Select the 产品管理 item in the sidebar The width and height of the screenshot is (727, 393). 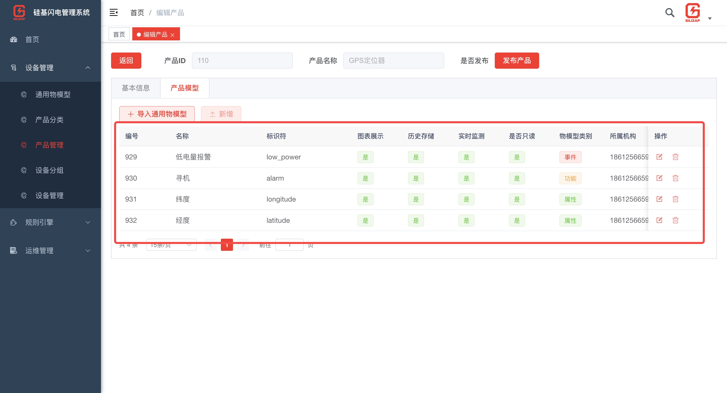click(49, 145)
